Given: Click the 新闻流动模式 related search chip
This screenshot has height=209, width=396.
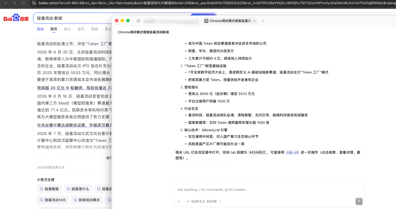Looking at the screenshot, I should pos(87,200).
